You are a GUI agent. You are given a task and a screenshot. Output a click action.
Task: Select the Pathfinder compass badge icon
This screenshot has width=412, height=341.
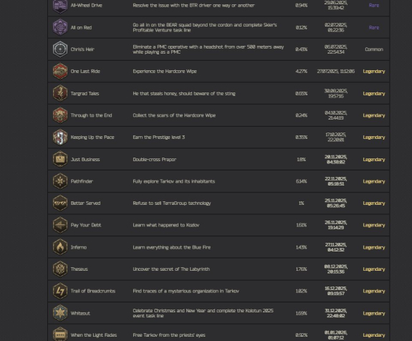click(x=60, y=181)
